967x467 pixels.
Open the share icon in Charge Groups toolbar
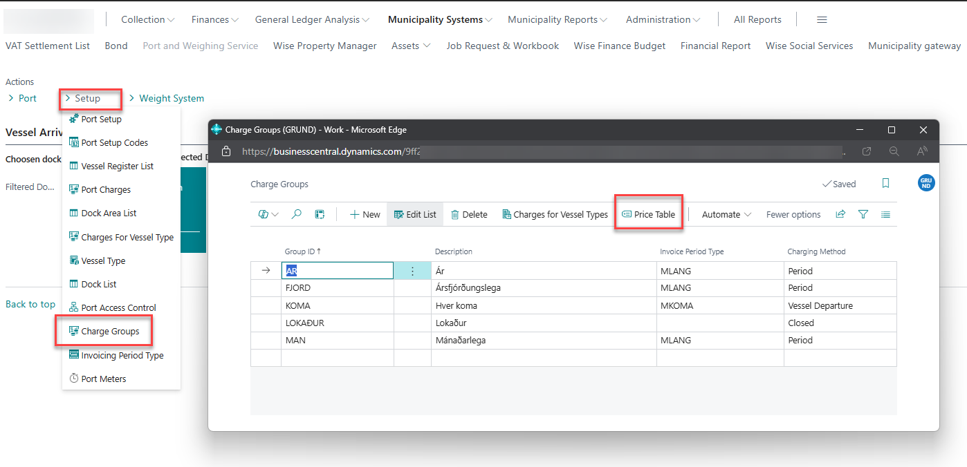[840, 214]
